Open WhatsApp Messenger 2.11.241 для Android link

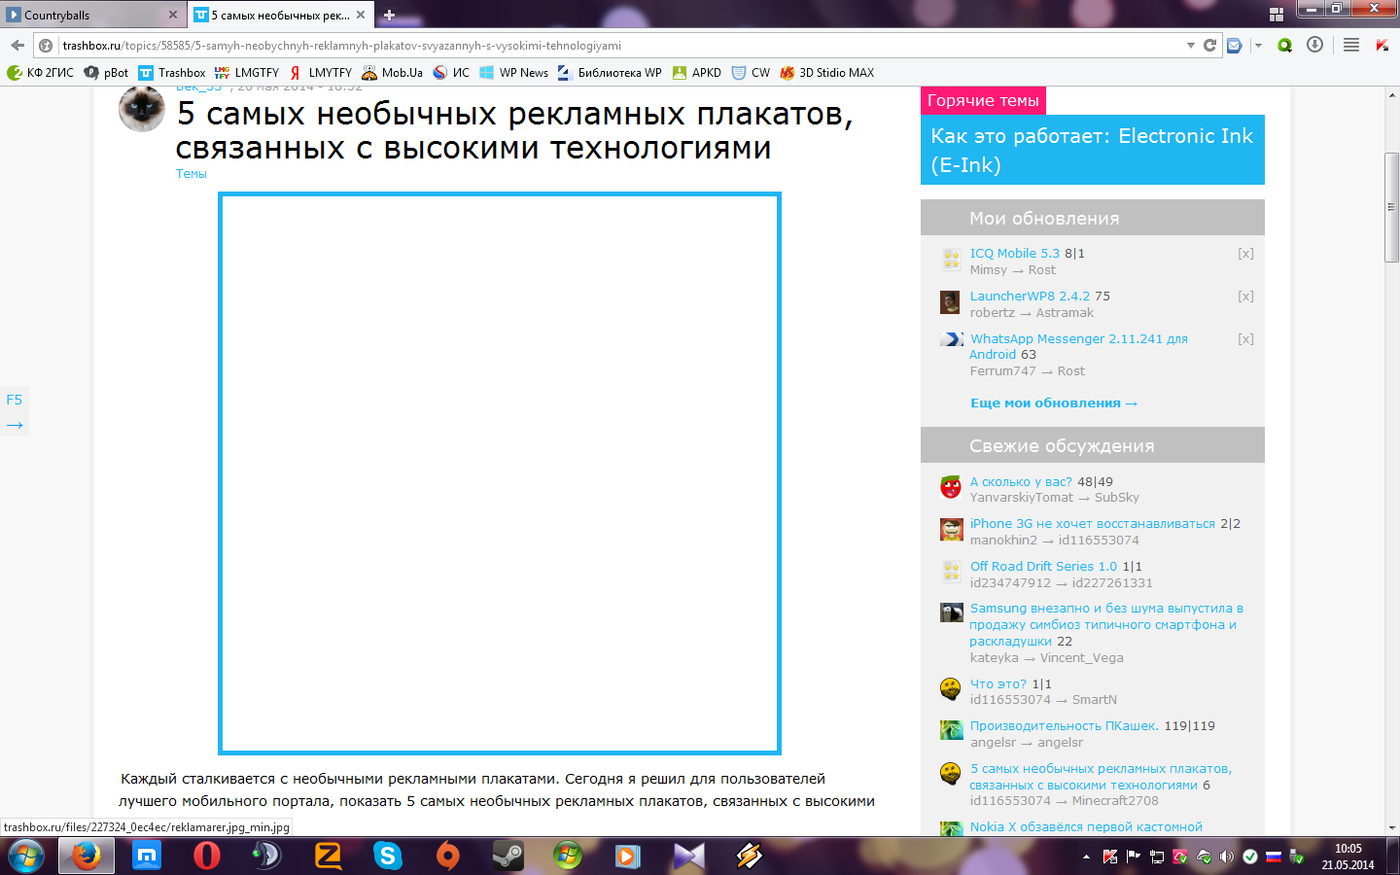[1078, 346]
